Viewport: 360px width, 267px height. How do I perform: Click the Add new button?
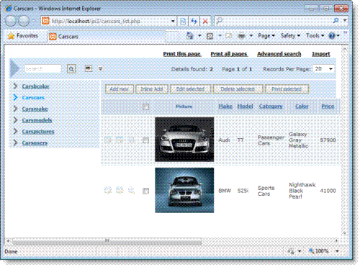[120, 89]
